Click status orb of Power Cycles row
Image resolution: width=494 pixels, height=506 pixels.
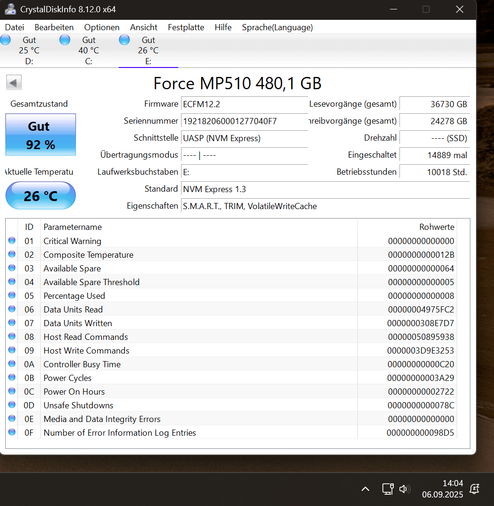pos(12,377)
